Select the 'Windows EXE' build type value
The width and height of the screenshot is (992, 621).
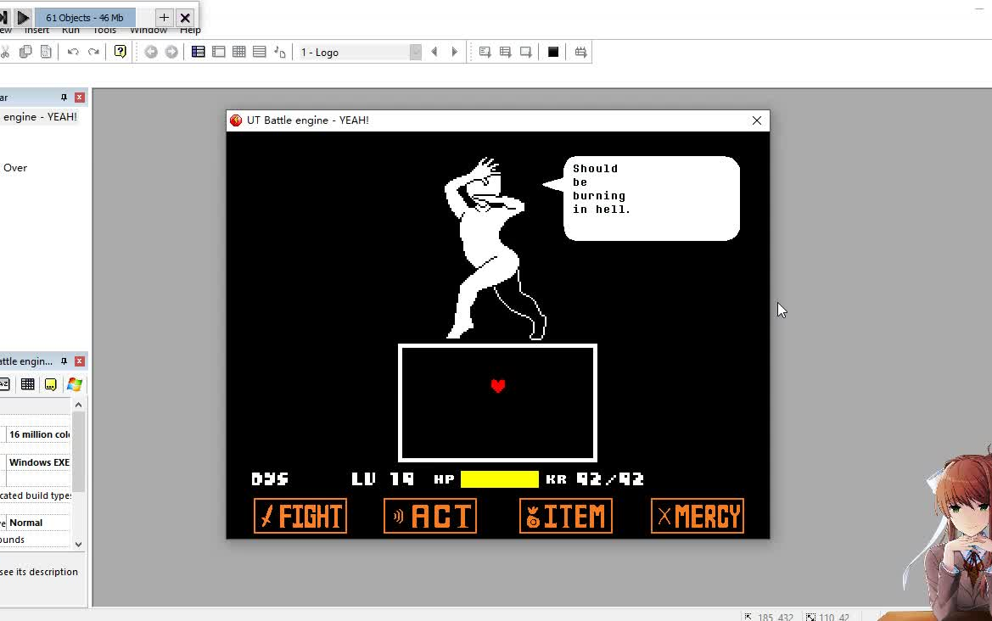coord(39,462)
